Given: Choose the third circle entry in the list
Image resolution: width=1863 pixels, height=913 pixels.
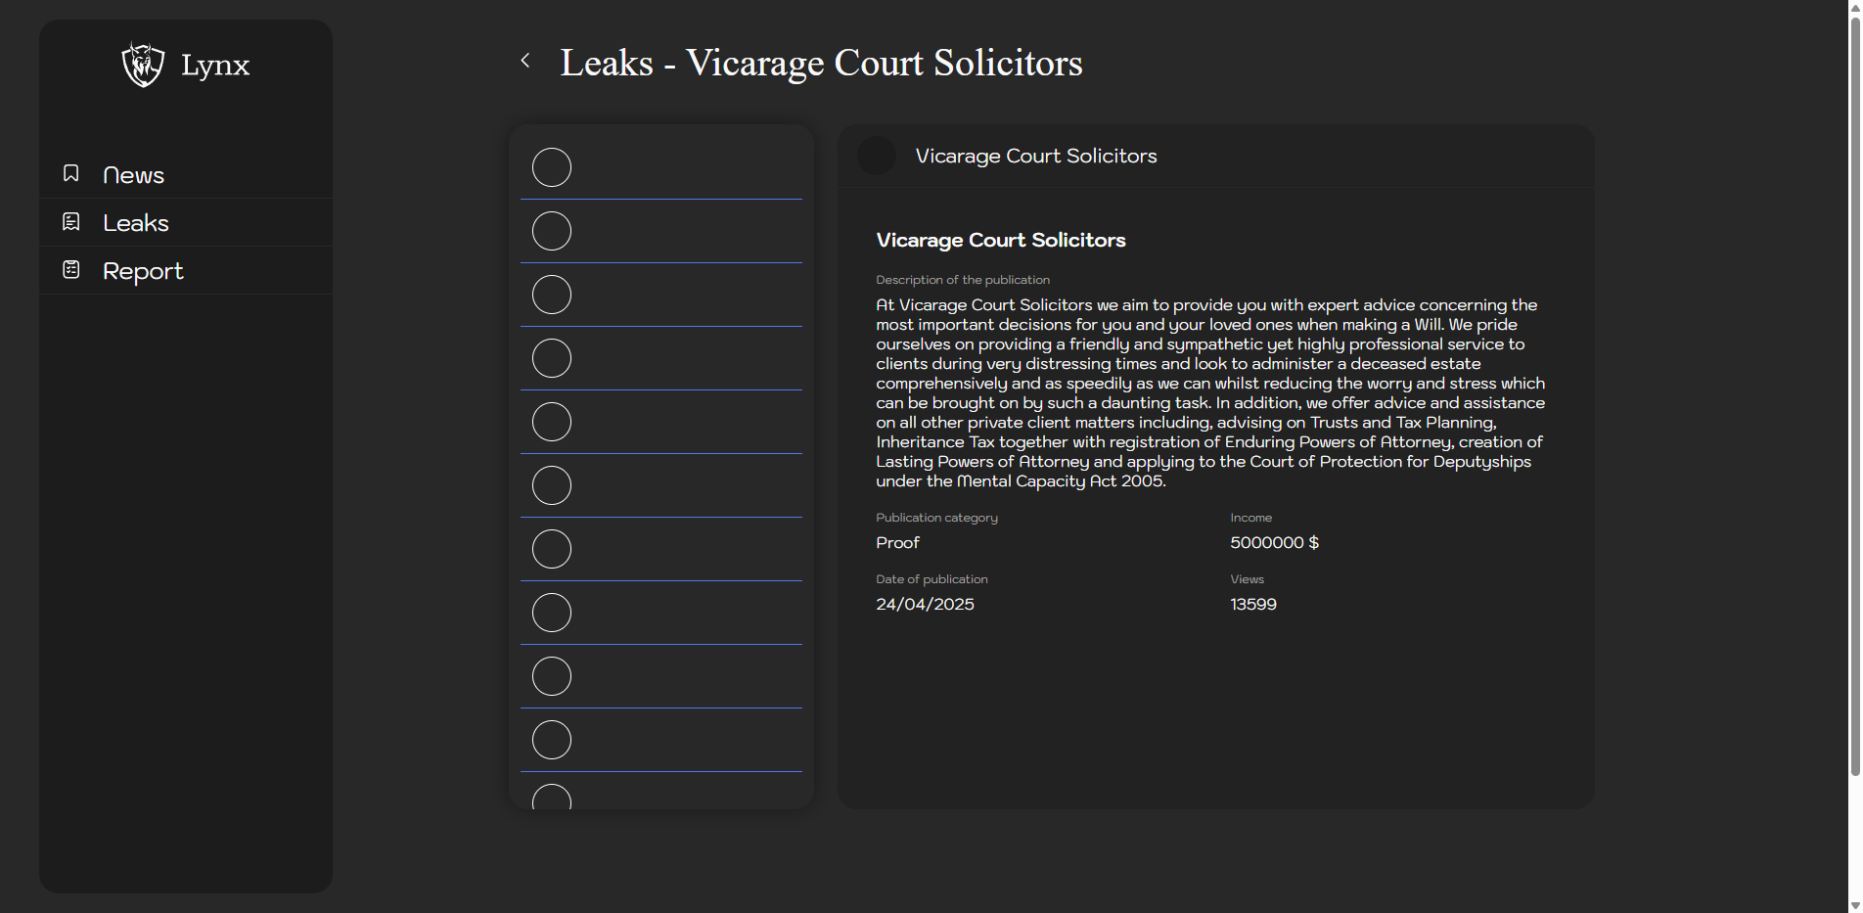Looking at the screenshot, I should (x=552, y=295).
